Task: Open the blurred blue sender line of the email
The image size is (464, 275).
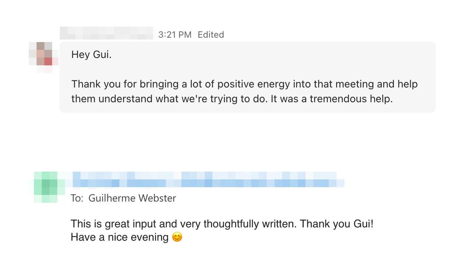Action: pos(208,180)
